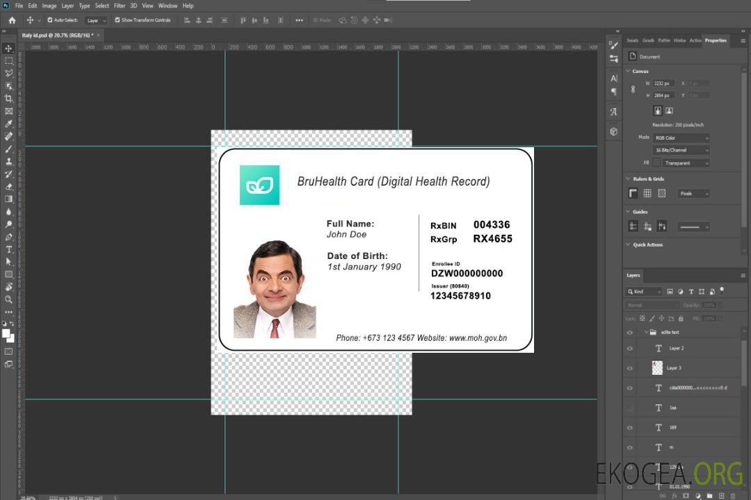Click the canvas Fill color swatch
Screen dimensions: 751x500
[656, 163]
